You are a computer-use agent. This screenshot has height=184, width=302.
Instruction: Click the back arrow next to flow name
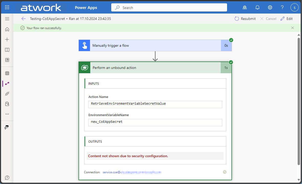24,19
